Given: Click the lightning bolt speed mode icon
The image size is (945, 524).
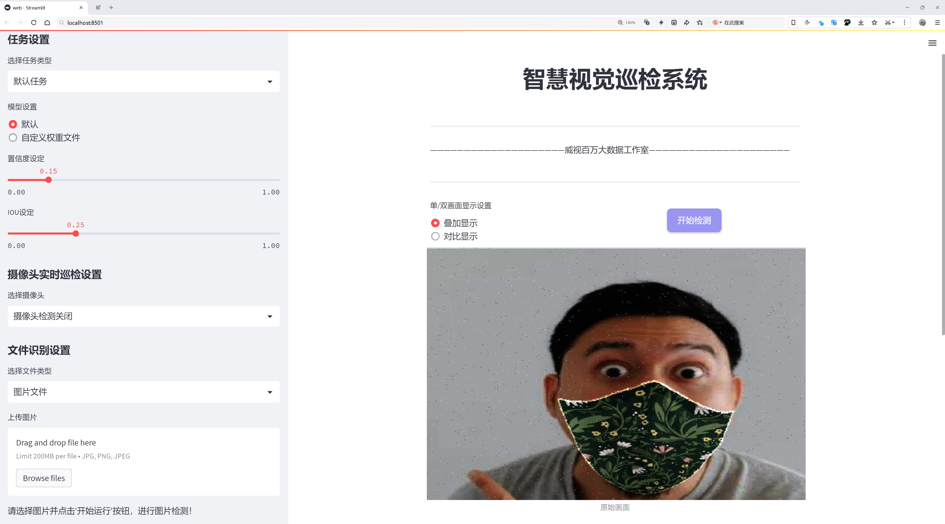Looking at the screenshot, I should (x=661, y=23).
